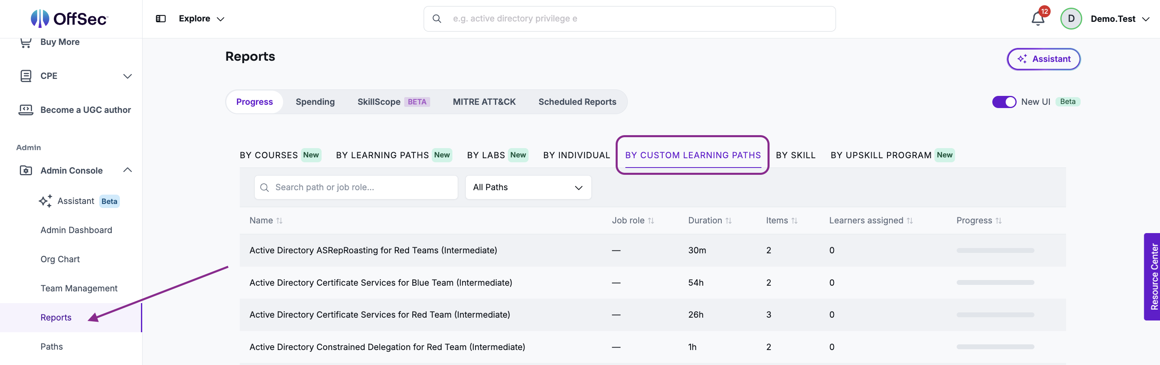Click the sidebar Assistant sparkle icon
Screen dimensions: 1160x365
click(x=45, y=201)
